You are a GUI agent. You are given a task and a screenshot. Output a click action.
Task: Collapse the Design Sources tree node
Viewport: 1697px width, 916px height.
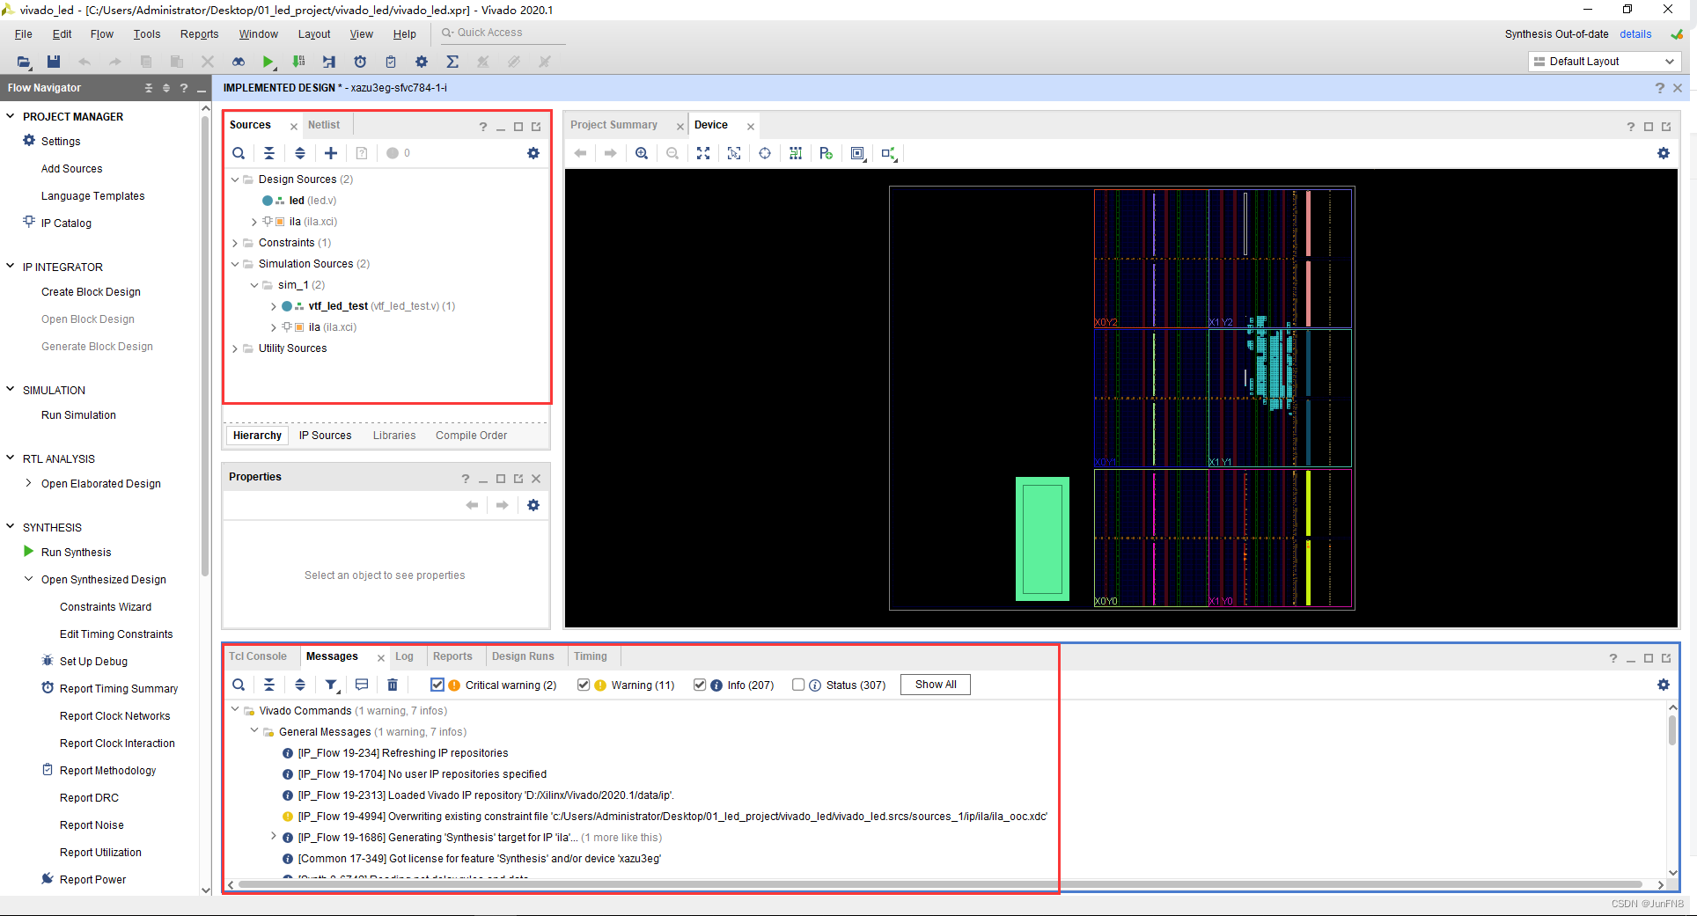pyautogui.click(x=235, y=180)
